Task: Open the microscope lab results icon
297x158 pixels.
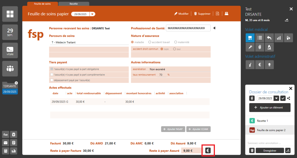Action: pyautogui.click(x=269, y=47)
